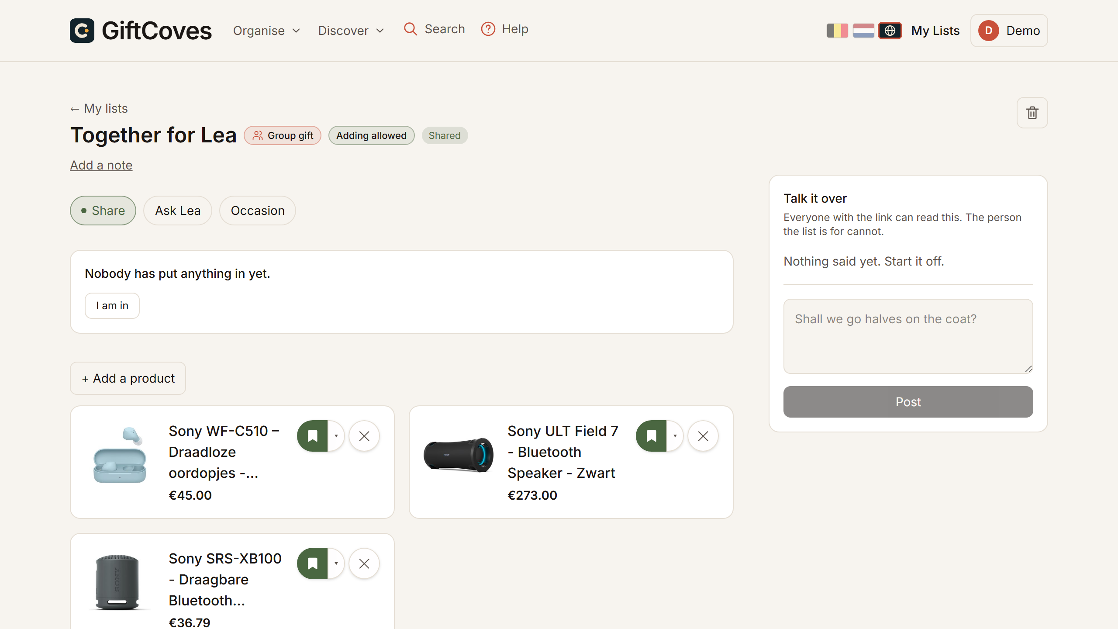Click the Group gift badge

click(283, 135)
